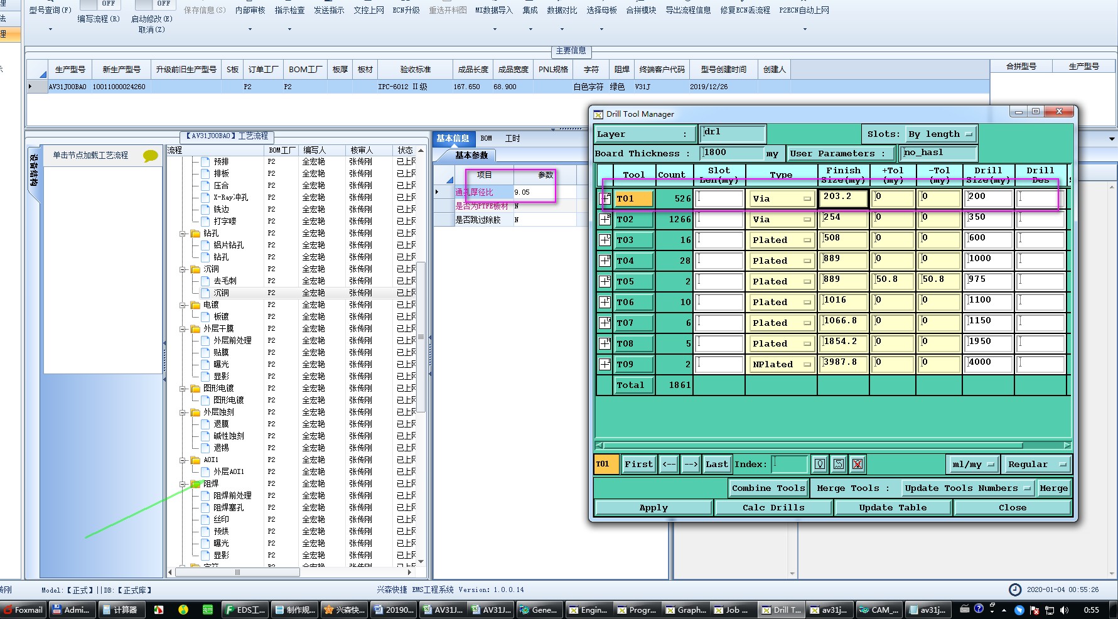Click the Close button at dialog bottom
The width and height of the screenshot is (1118, 619).
1013,508
